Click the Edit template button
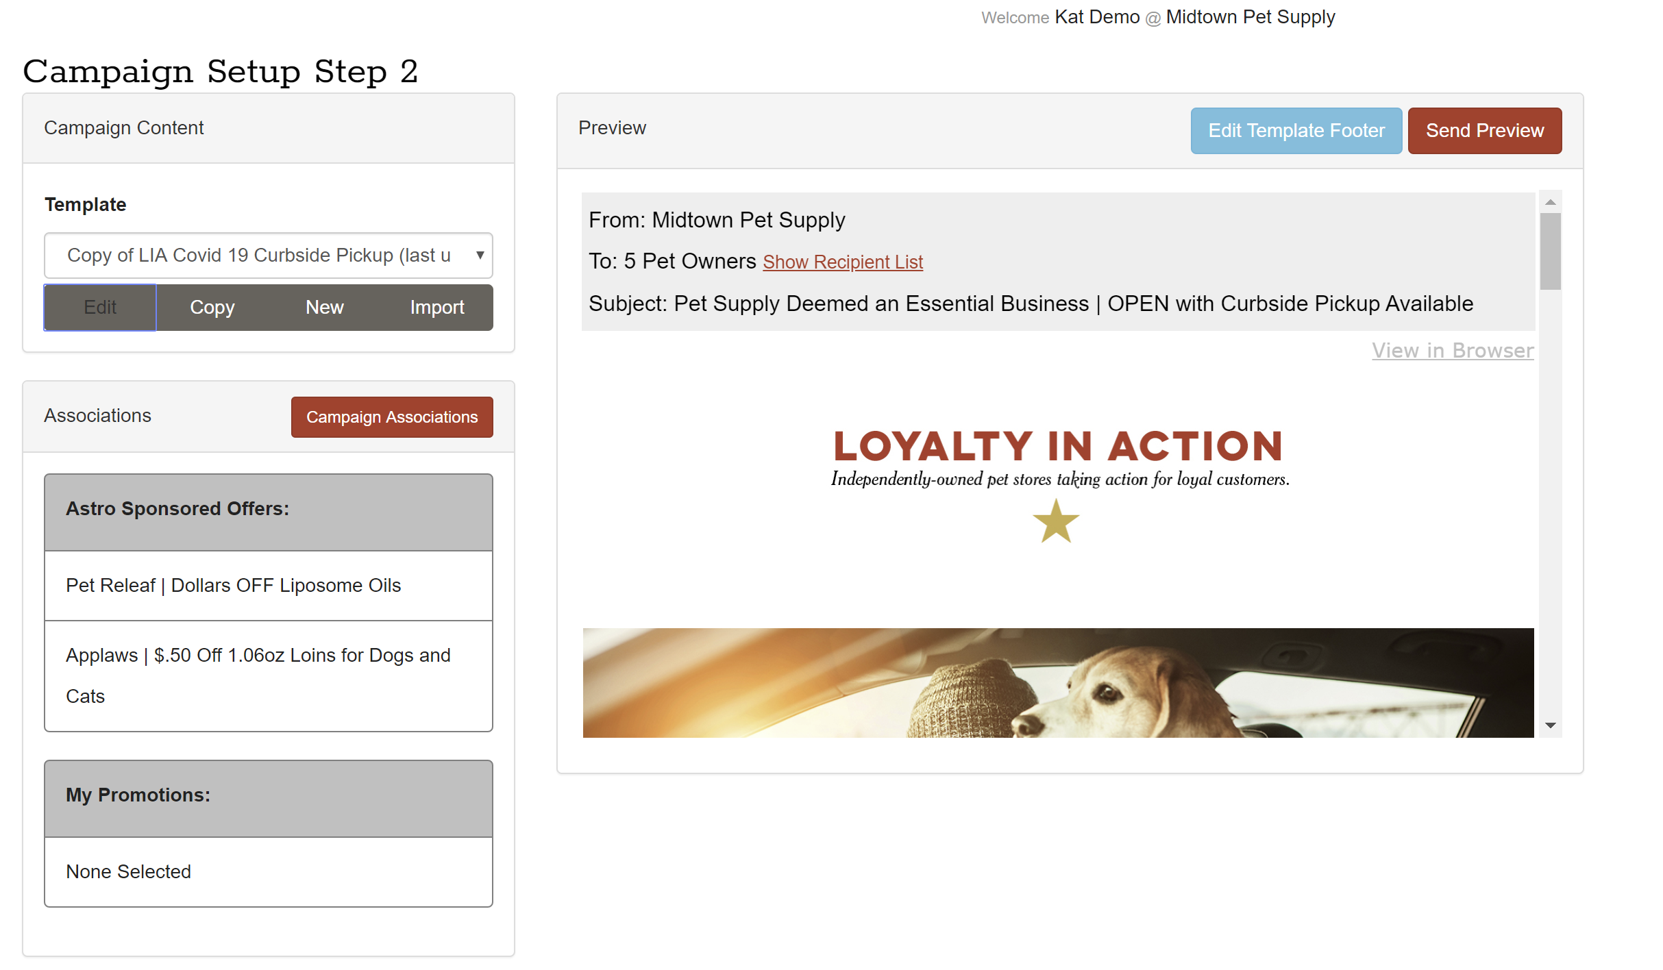 [100, 308]
